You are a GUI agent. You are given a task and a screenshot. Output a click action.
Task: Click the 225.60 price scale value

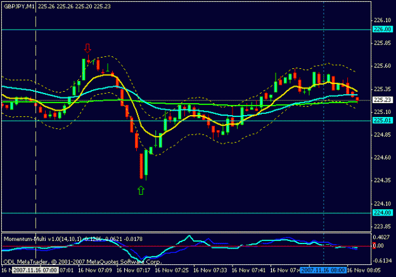pyautogui.click(x=382, y=66)
